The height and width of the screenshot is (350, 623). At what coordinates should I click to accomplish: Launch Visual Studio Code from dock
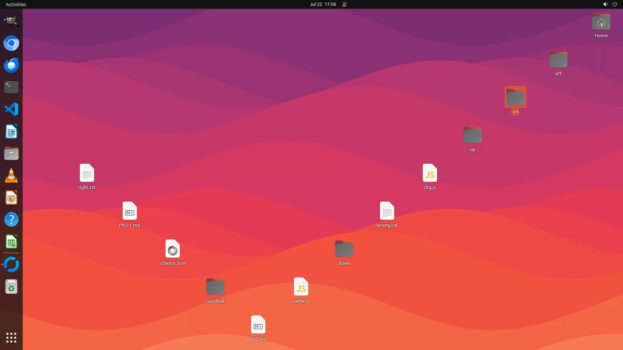click(11, 109)
